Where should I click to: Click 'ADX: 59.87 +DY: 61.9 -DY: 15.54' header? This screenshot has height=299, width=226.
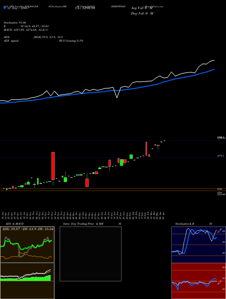[x=28, y=229]
